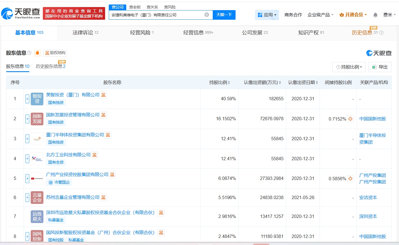This screenshot has width=399, height=245.
Task: Open notifications bell in top bar
Action: coord(375,15)
